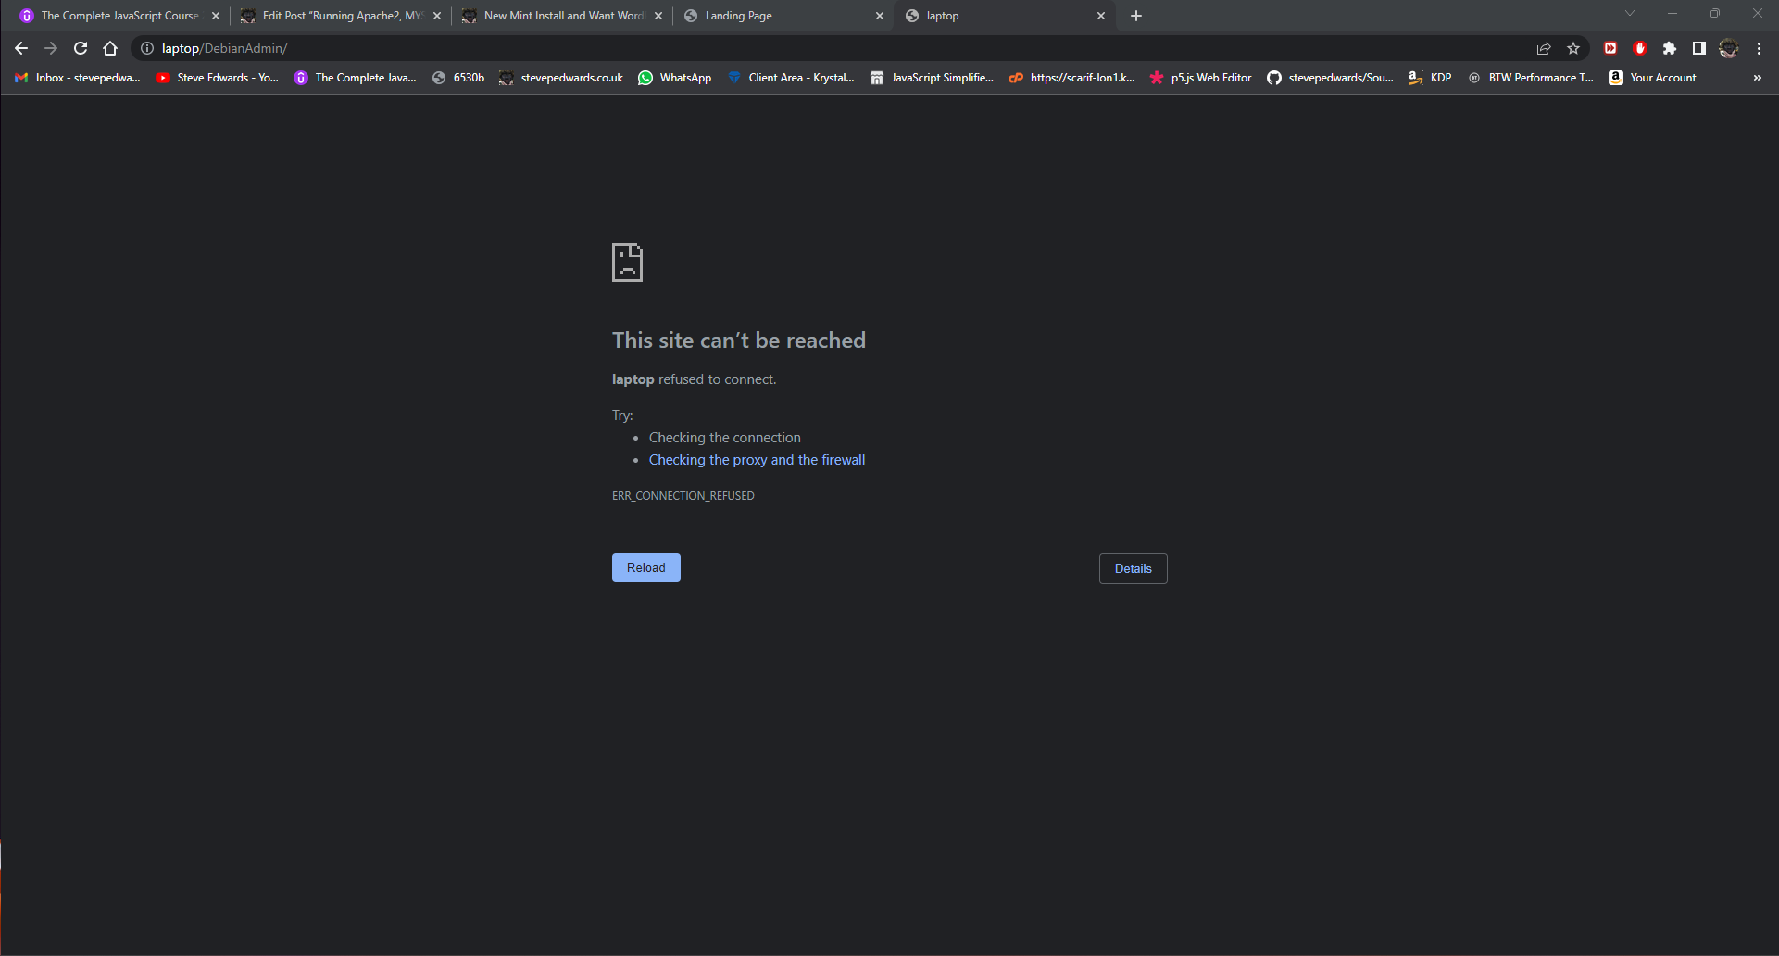Go to the home page icon
This screenshot has height=956, width=1779.
click(110, 48)
